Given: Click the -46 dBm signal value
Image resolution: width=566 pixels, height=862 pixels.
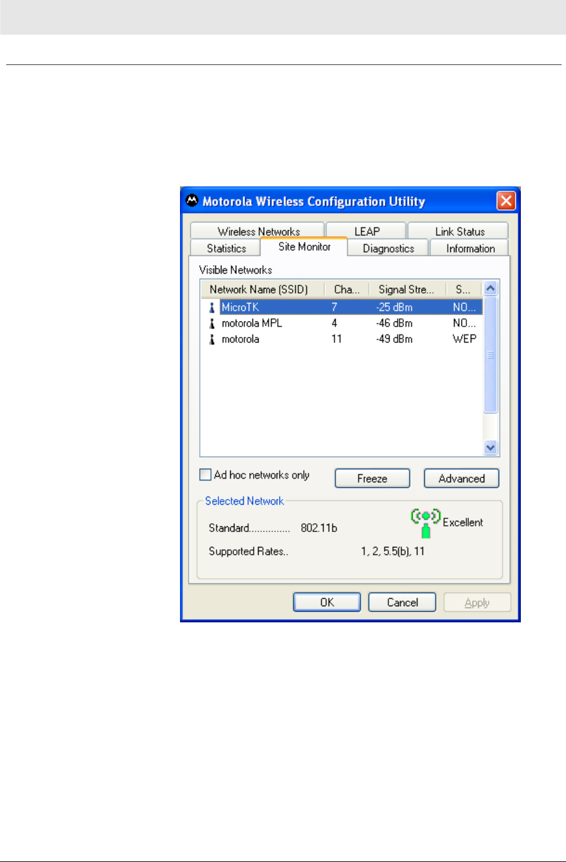Looking at the screenshot, I should coord(394,323).
